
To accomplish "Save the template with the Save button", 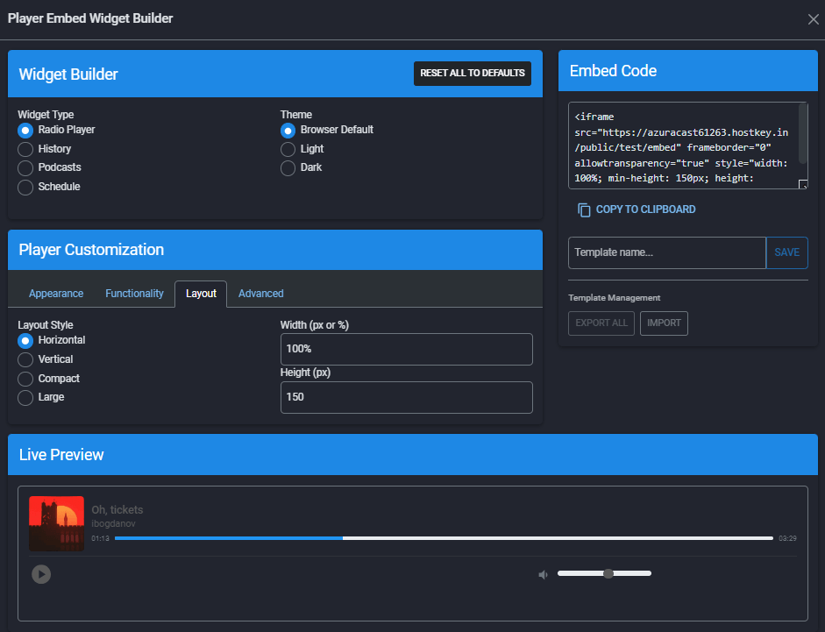I will pos(786,252).
